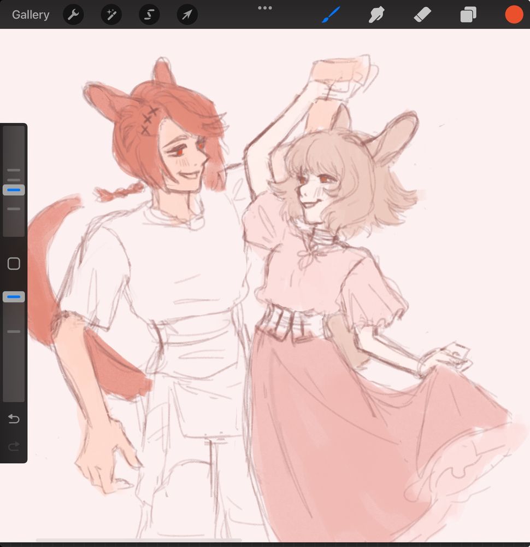Click the brush size slider handle
Screen dimensions: 530x547
point(14,190)
